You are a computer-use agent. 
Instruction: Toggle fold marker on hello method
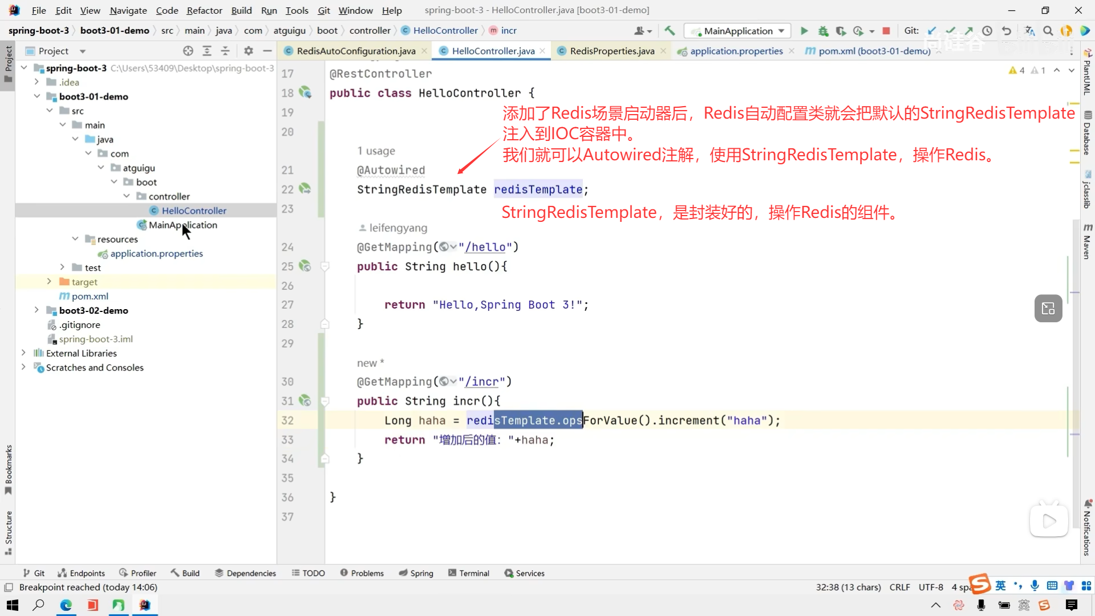tap(325, 266)
